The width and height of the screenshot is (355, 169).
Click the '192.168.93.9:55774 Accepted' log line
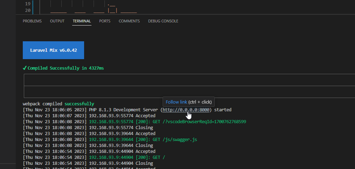point(122,116)
